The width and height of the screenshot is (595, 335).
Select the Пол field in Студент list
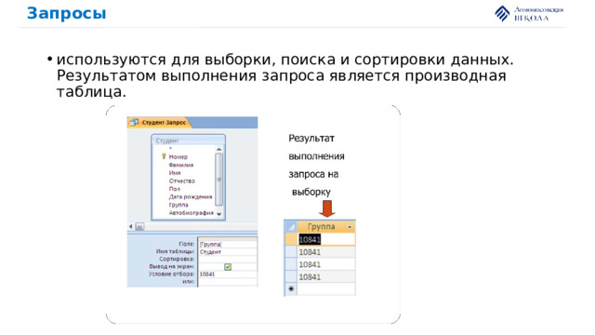174,189
